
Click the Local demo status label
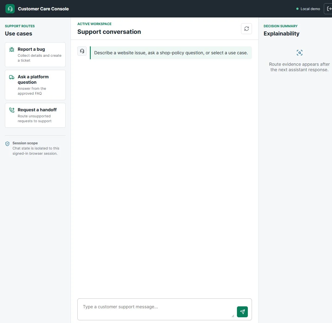point(310,9)
